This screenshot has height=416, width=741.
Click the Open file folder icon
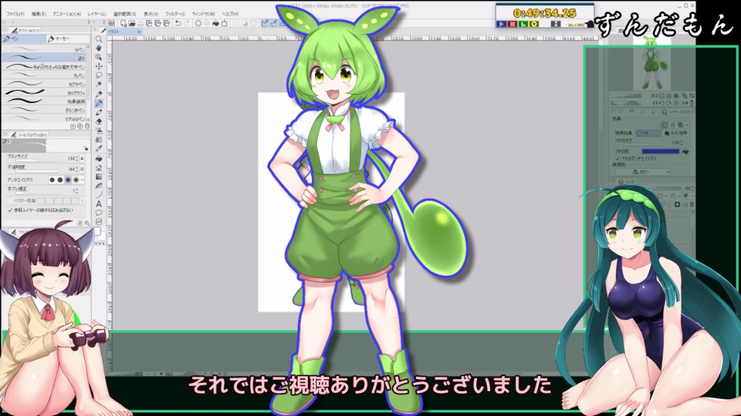click(x=132, y=23)
